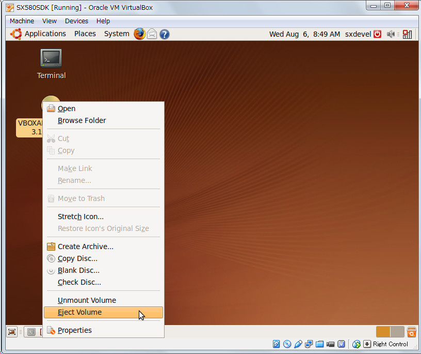Open the VirtualBox Help menu
Viewport: 421px width, 354px height.
tap(103, 21)
